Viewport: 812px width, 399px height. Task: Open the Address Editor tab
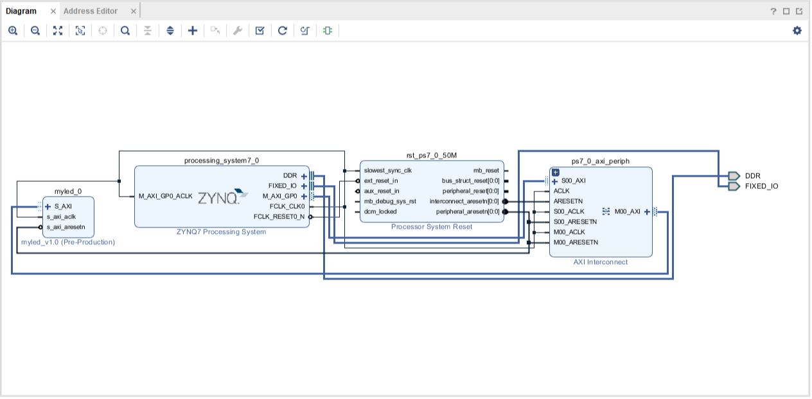coord(91,11)
